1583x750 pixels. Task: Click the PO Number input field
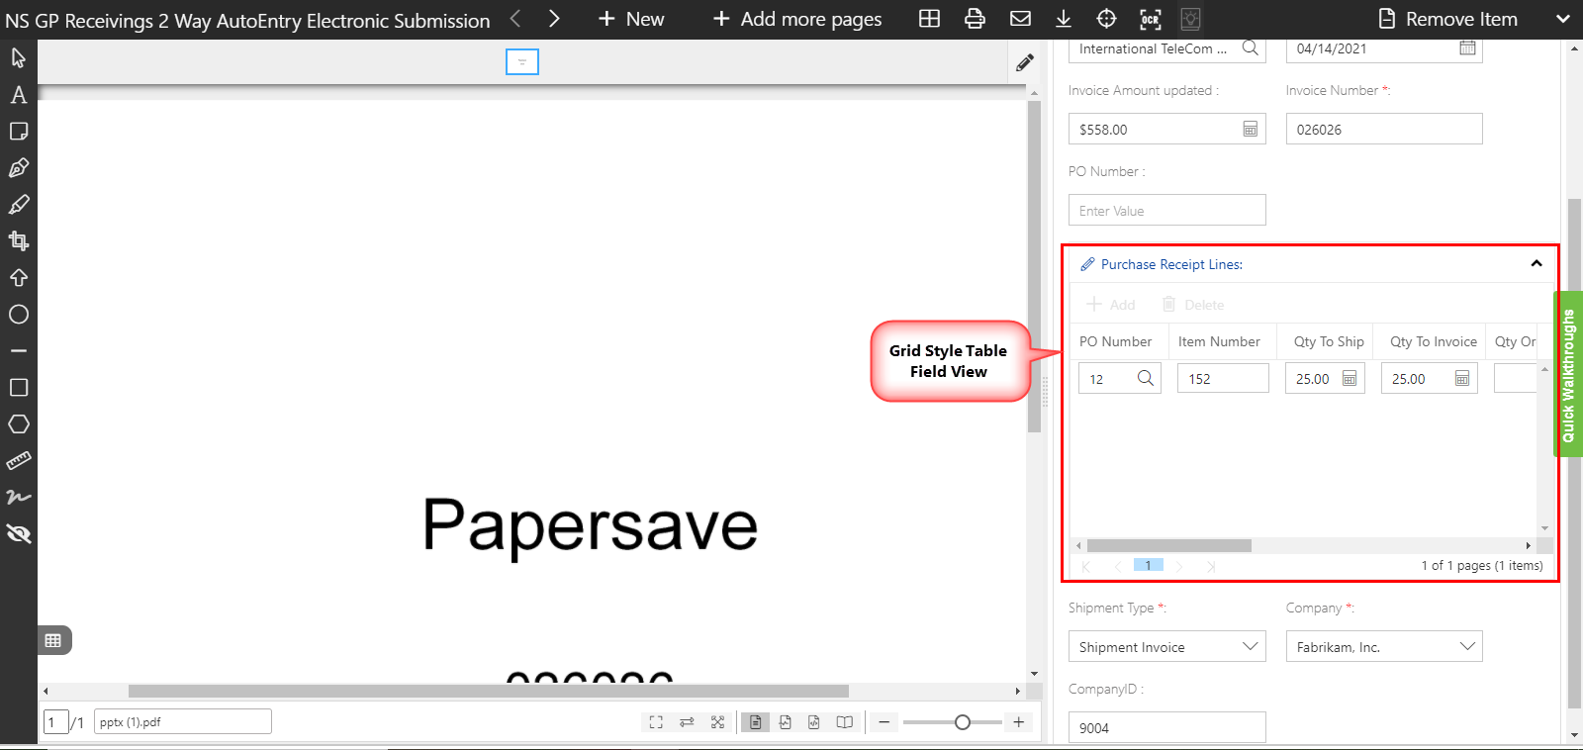(1166, 211)
